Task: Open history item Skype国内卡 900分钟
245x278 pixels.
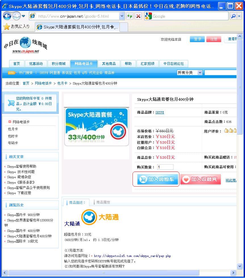Action: [x=23, y=215]
